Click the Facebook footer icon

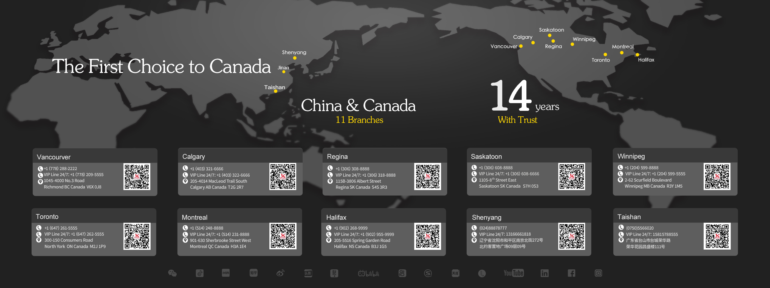click(x=571, y=273)
